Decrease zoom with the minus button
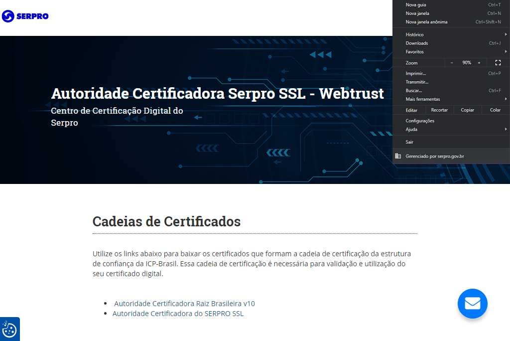 pyautogui.click(x=452, y=63)
